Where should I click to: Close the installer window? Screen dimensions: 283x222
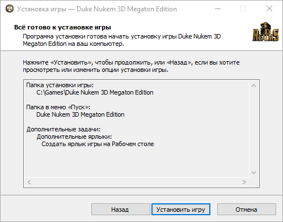pyautogui.click(x=269, y=9)
